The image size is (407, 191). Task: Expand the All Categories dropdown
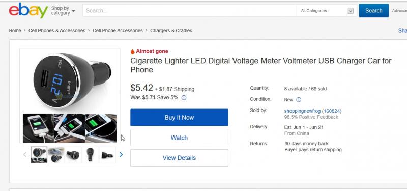[x=327, y=11]
